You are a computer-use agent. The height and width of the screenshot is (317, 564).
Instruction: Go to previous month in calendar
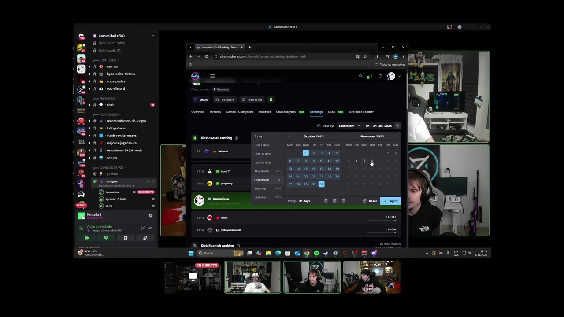click(x=289, y=136)
